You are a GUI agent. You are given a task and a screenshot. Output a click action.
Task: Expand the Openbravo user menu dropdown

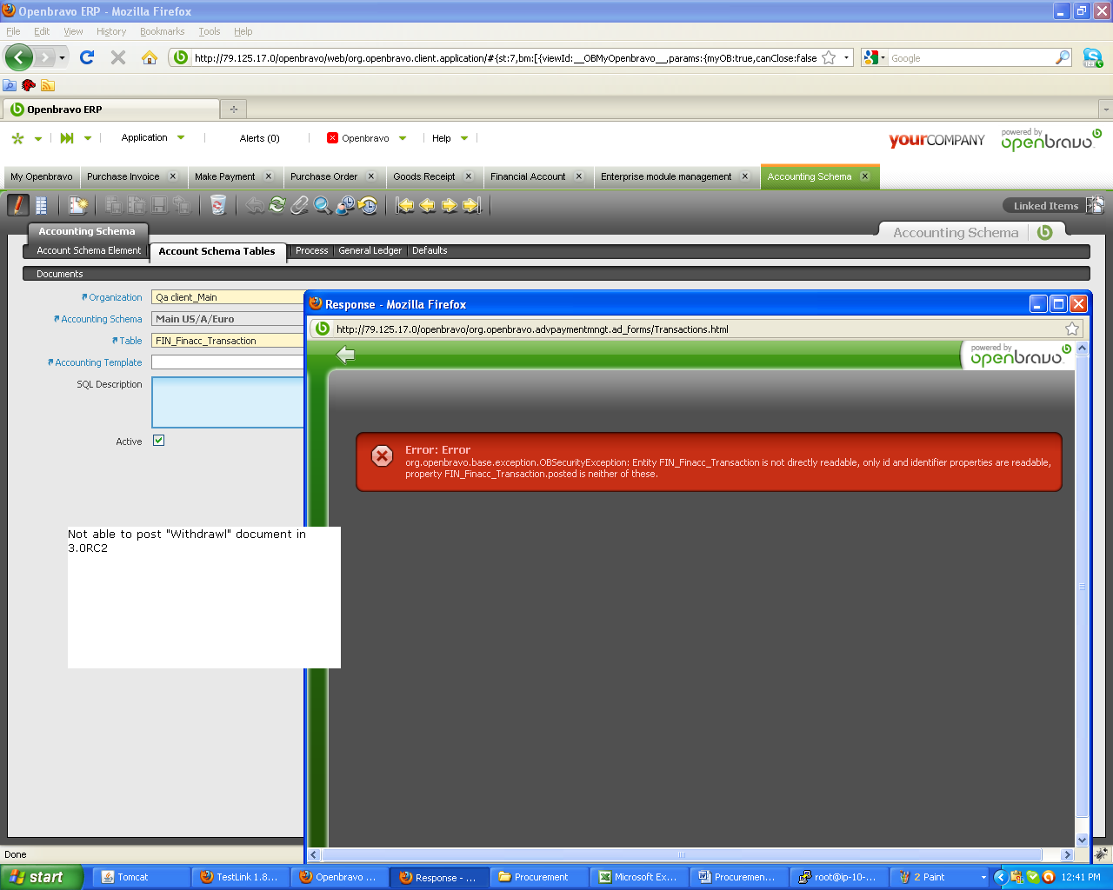(403, 138)
